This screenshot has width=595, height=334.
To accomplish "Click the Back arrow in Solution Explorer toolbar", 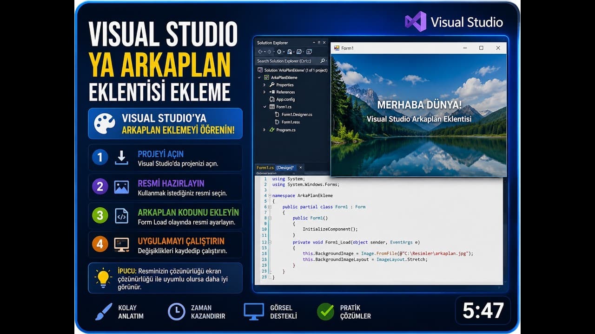I will click(261, 51).
